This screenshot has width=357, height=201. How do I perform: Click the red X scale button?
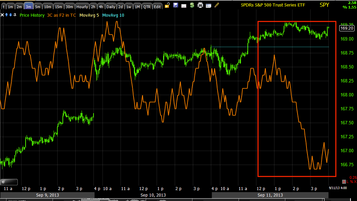coord(355,182)
